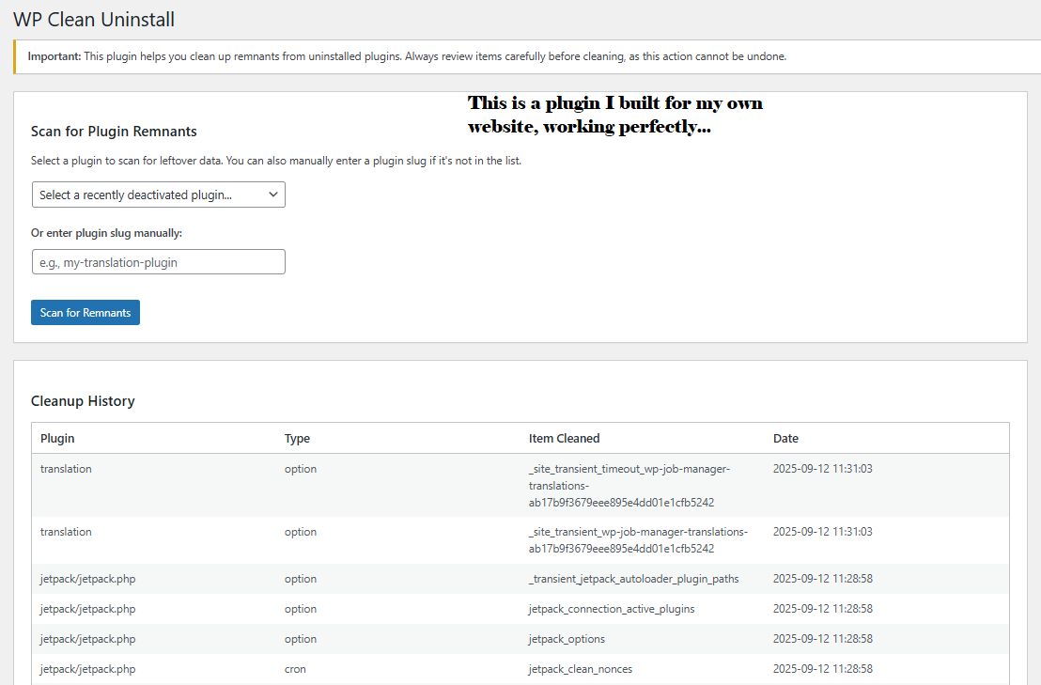Screen dimensions: 1041x685
Task: Click the WP Clean Uninstall page title
Action: coord(94,20)
